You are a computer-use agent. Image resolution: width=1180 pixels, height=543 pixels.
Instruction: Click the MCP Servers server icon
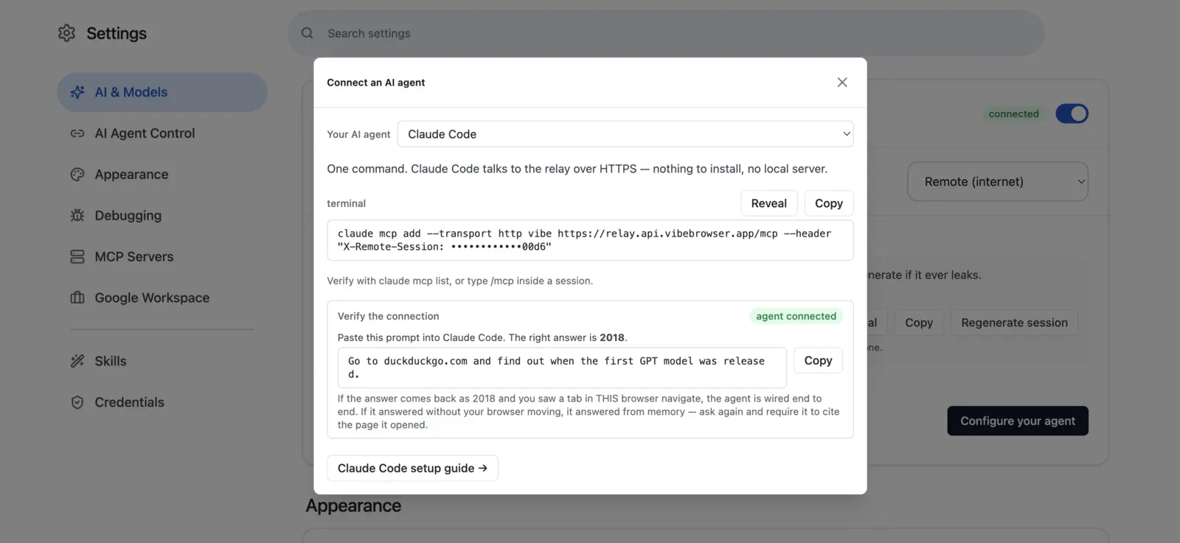[x=77, y=256]
